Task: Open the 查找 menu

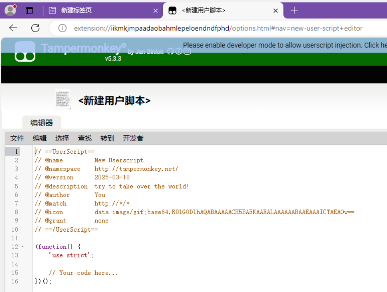Action: (x=85, y=138)
